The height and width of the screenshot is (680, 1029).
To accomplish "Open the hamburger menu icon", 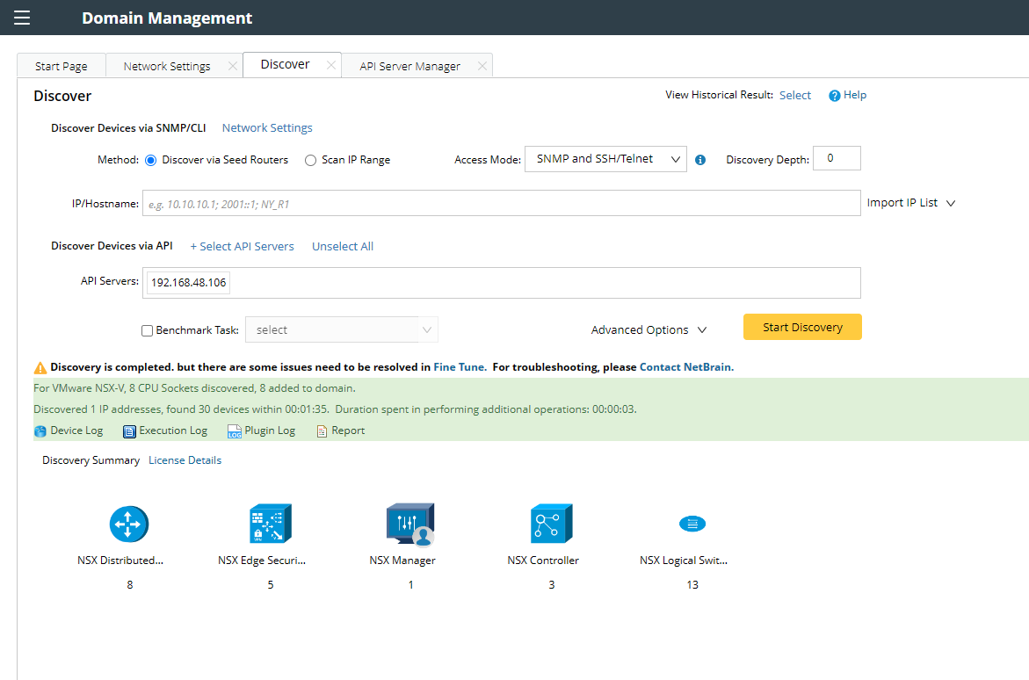I will pyautogui.click(x=22, y=18).
